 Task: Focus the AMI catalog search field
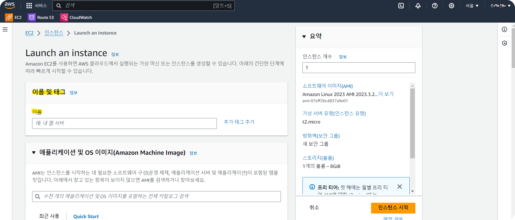click(156, 197)
